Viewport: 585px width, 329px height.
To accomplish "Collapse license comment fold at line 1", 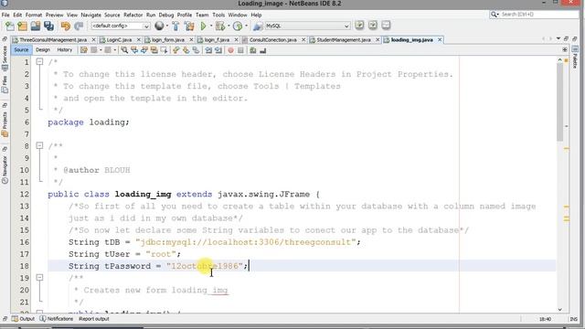I will pyautogui.click(x=39, y=62).
